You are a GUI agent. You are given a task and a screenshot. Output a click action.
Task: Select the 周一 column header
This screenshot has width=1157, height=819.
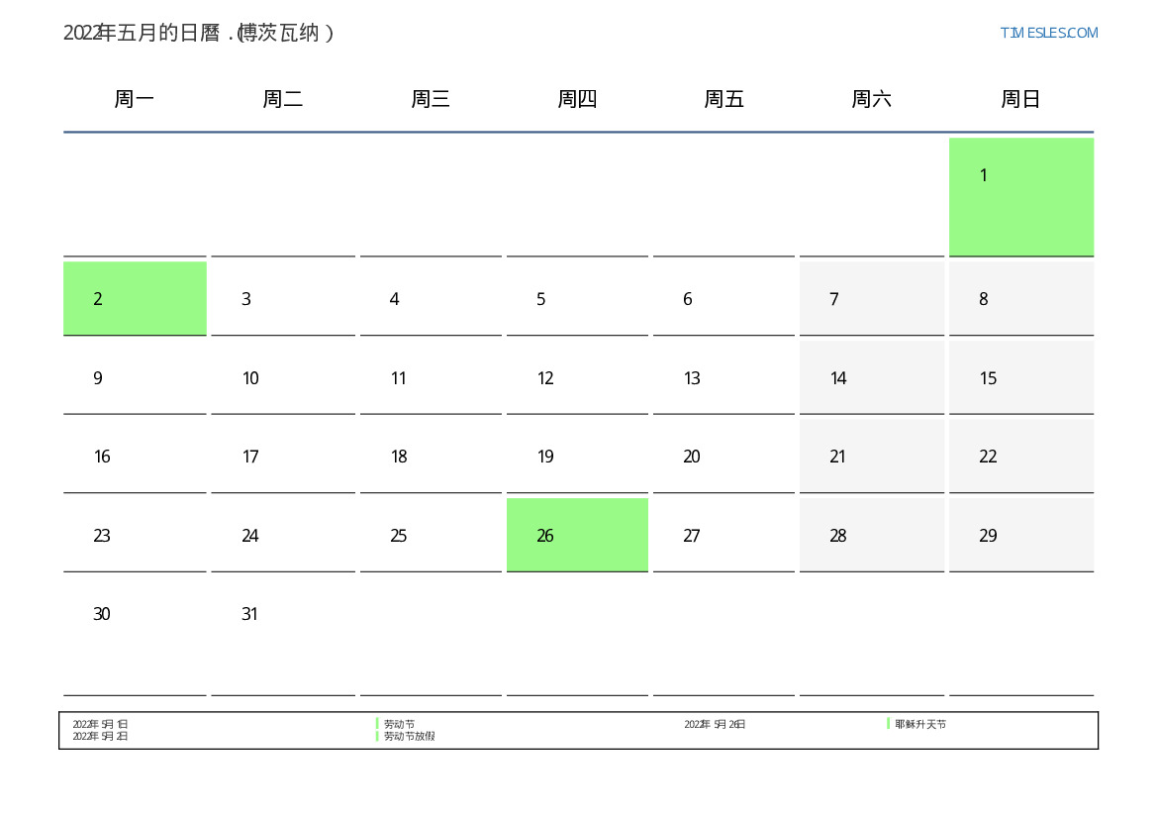coord(135,99)
